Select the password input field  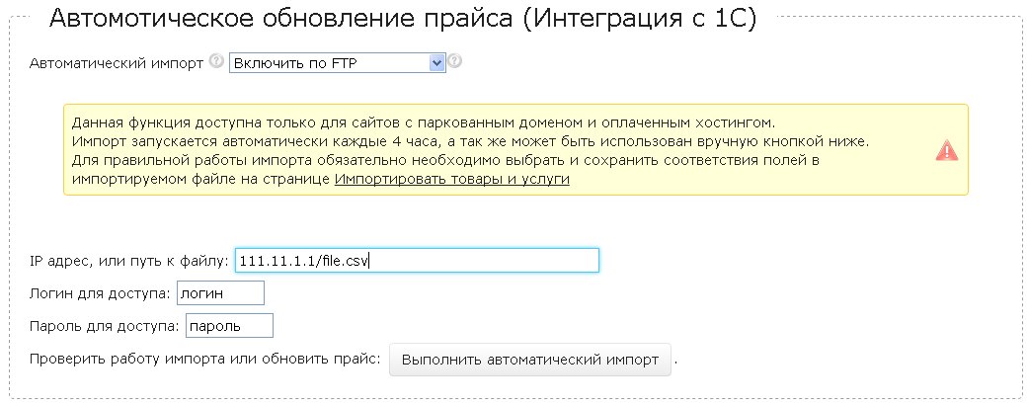[228, 325]
